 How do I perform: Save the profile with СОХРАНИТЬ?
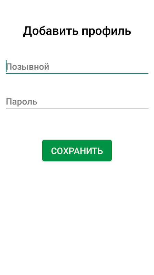click(77, 151)
